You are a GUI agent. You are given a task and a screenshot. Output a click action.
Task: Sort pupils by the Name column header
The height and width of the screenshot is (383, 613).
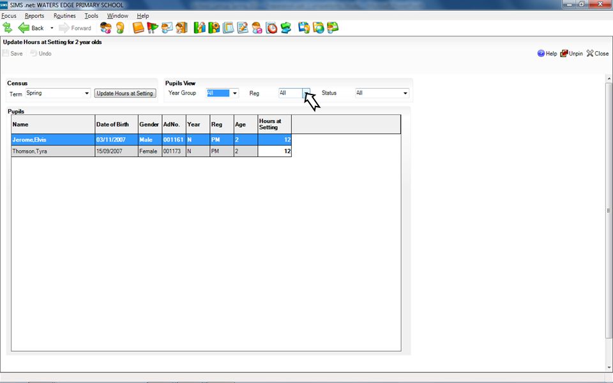53,124
